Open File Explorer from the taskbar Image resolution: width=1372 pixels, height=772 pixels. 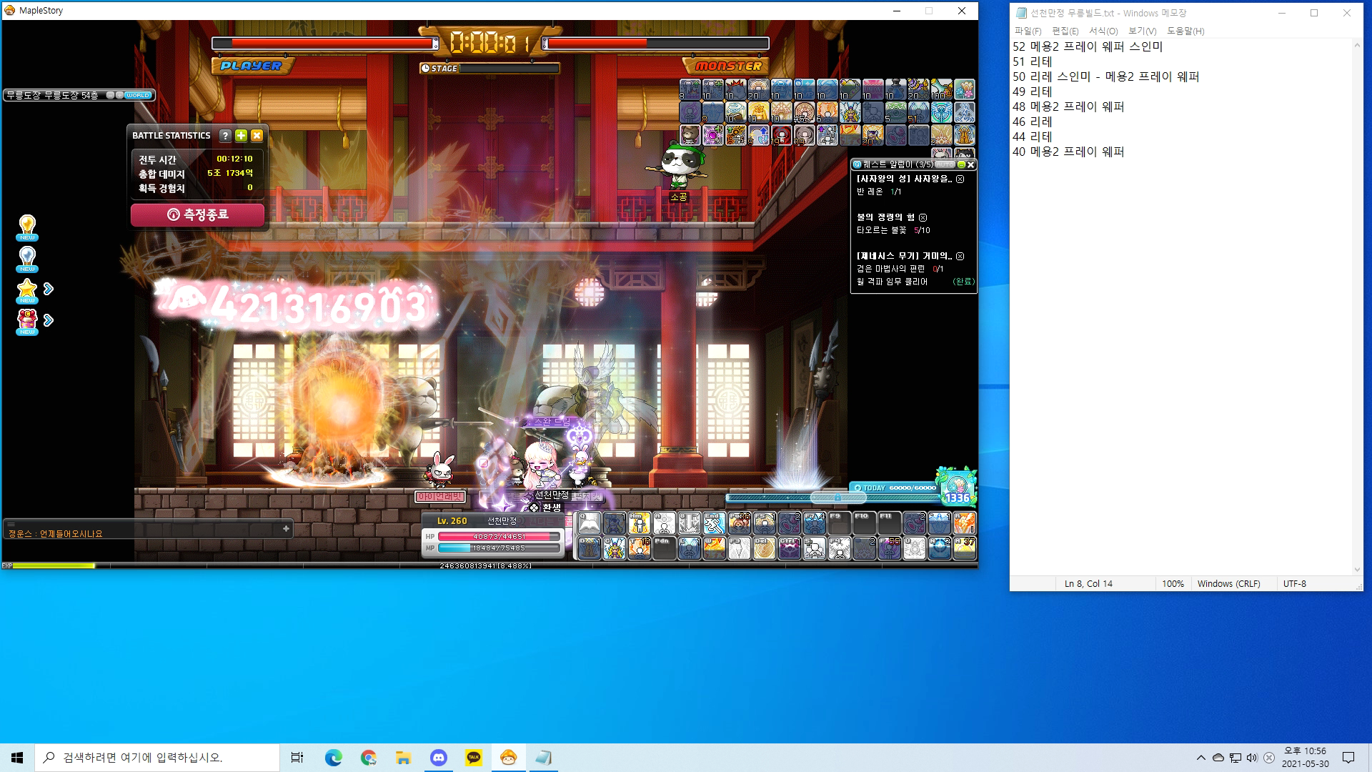click(x=404, y=758)
